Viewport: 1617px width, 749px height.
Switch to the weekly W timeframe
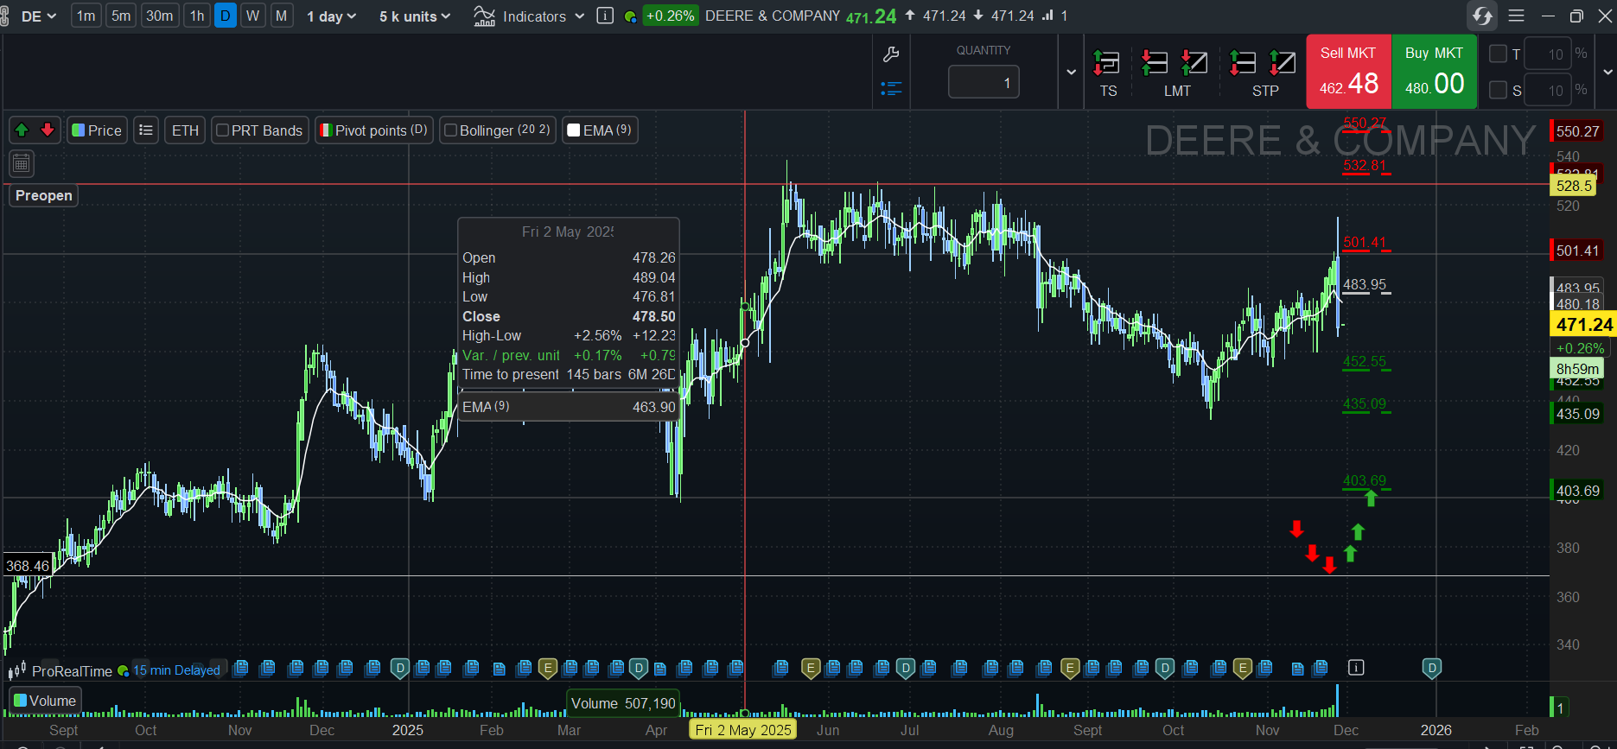[252, 16]
